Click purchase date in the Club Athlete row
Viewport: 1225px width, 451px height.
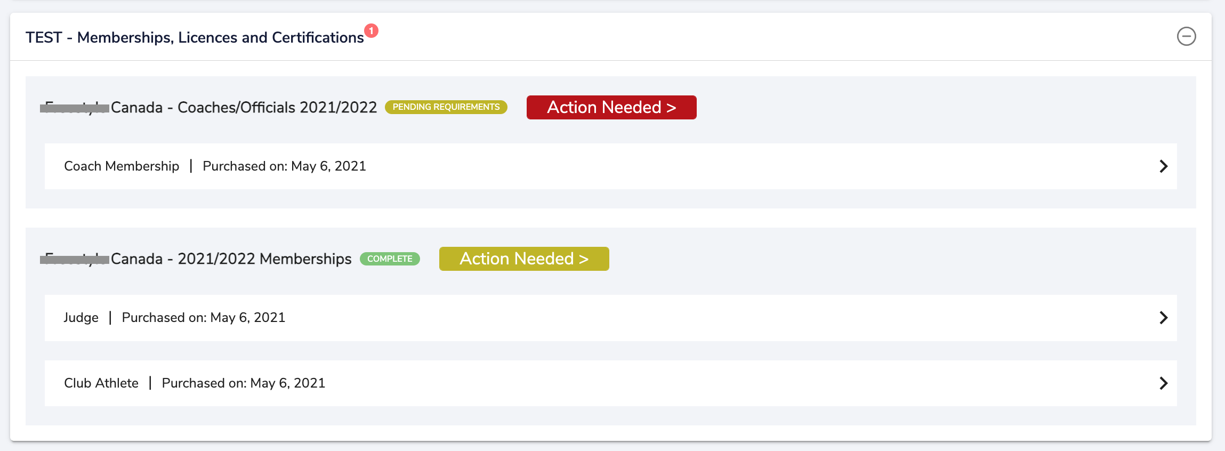[x=243, y=383]
